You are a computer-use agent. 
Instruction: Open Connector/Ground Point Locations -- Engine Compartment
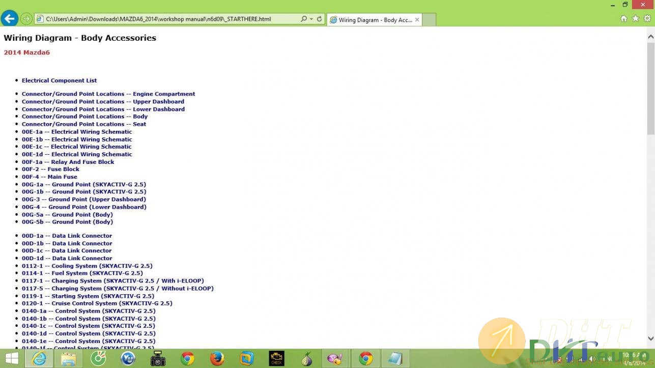[108, 94]
